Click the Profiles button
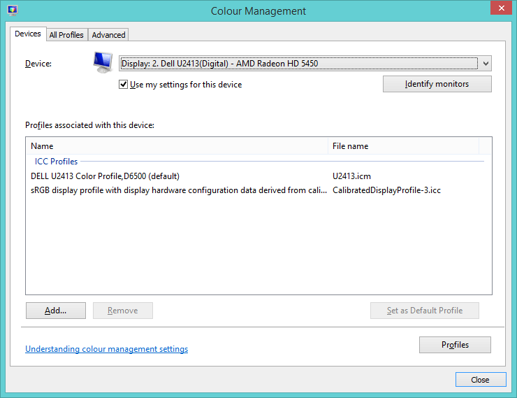 coord(455,345)
